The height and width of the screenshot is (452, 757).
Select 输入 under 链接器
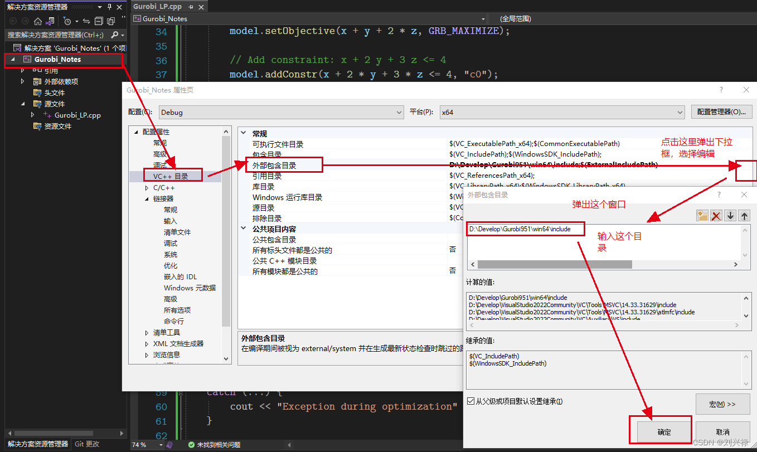coord(170,221)
